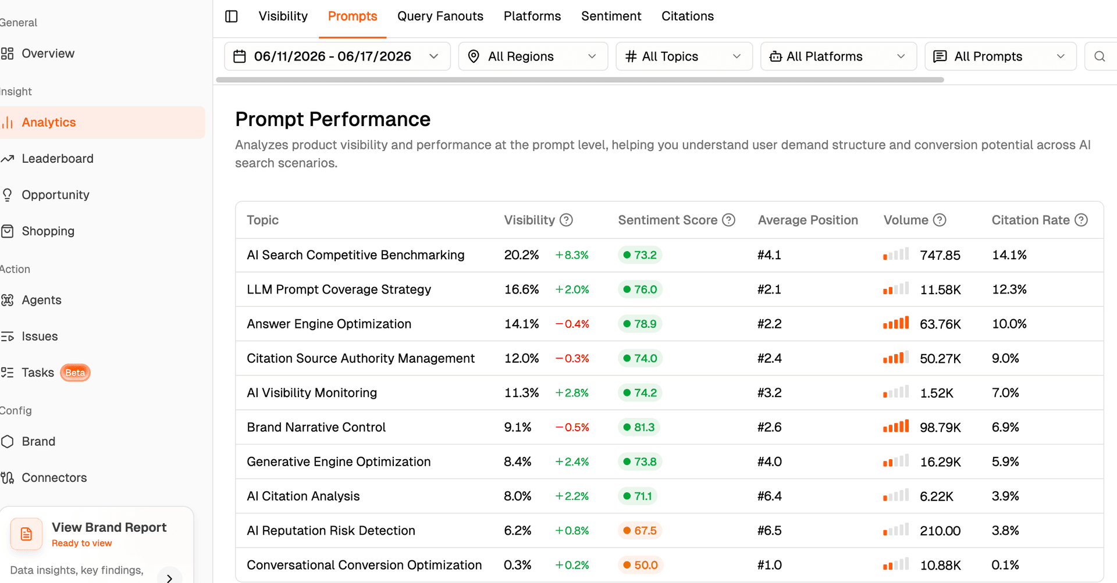Click sentiment score 81.3 badge
The width and height of the screenshot is (1117, 583).
[x=640, y=427]
